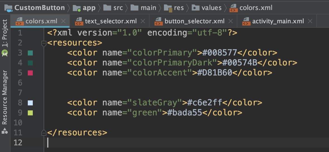The width and height of the screenshot is (329, 152).
Task: Close the button_selector.xml tab
Action: pos(230,21)
